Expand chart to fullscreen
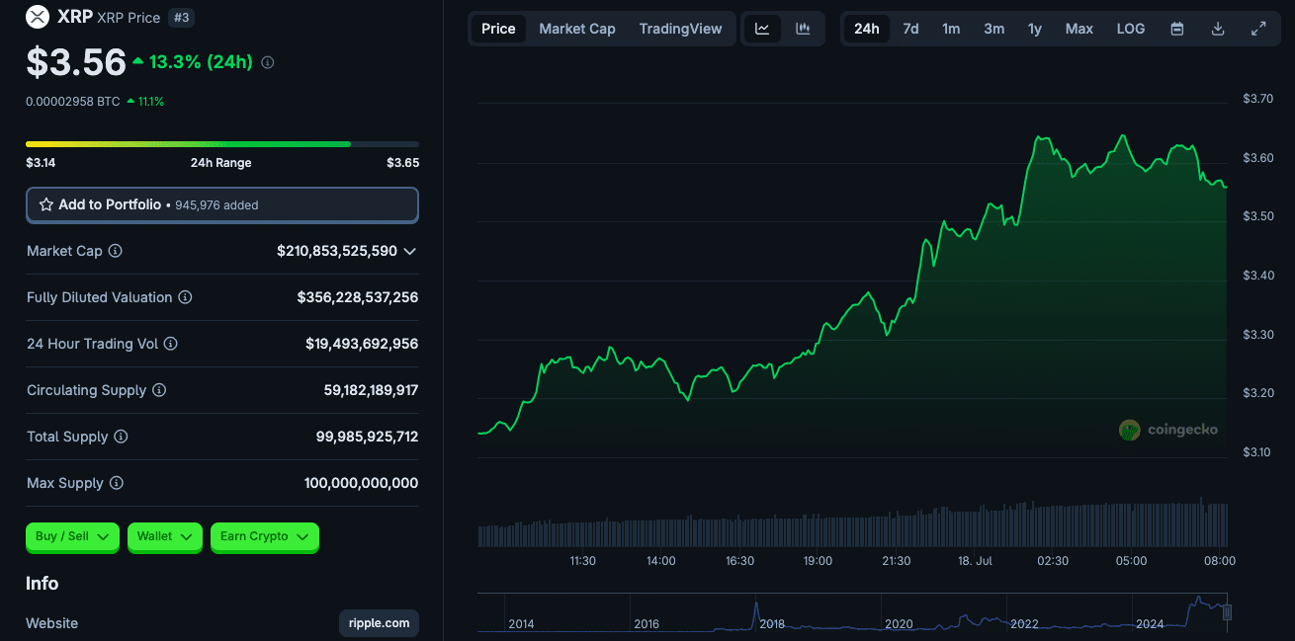This screenshot has width=1295, height=641. [x=1258, y=29]
